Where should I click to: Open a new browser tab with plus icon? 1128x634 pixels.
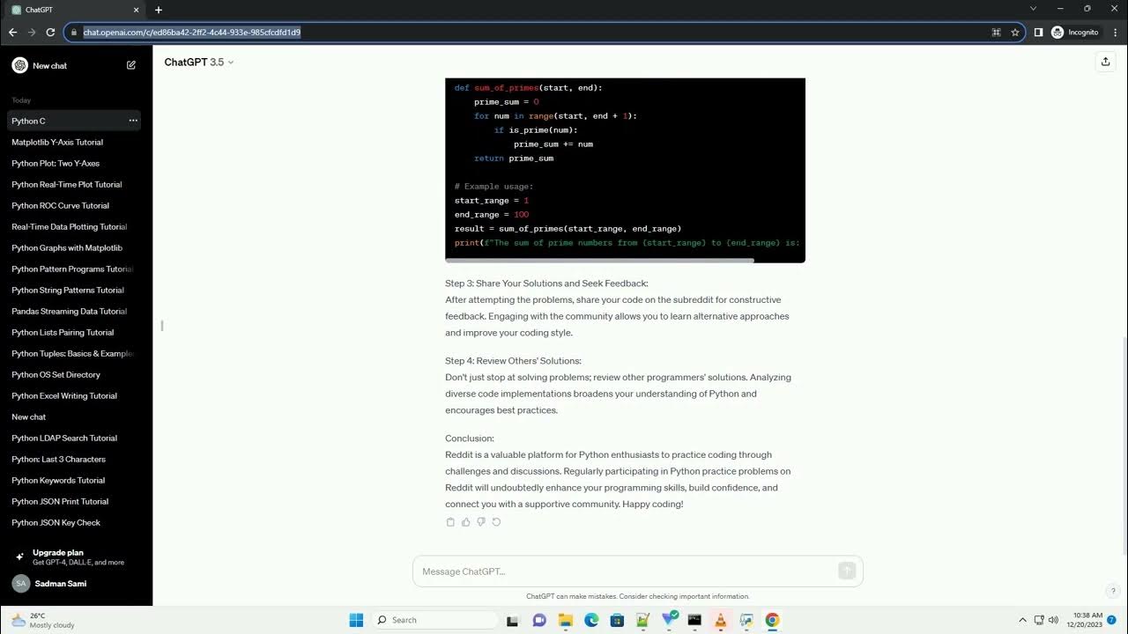(x=159, y=10)
